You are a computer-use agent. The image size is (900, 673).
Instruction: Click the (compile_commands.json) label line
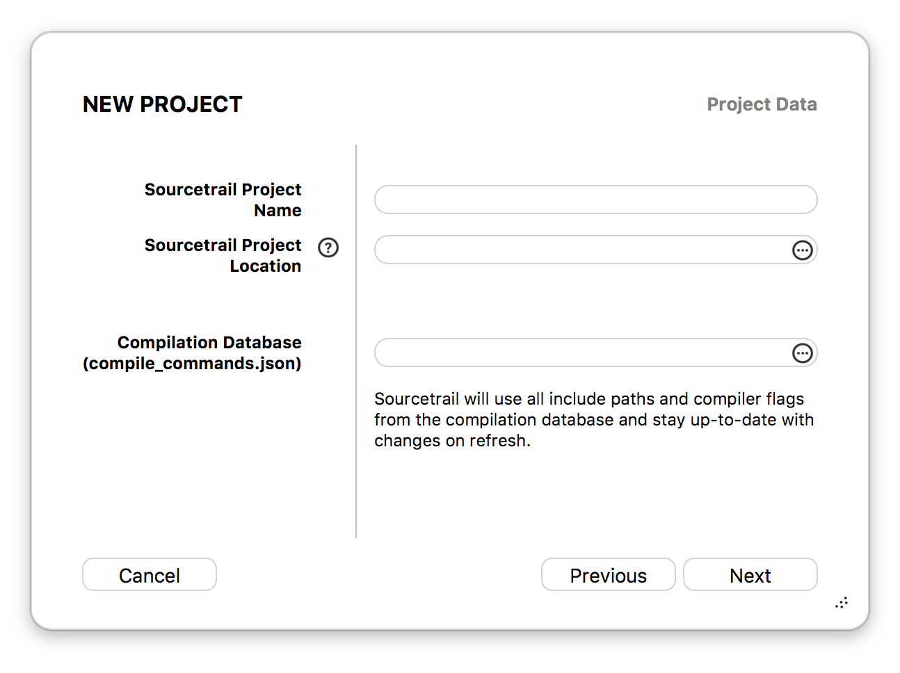[x=192, y=363]
